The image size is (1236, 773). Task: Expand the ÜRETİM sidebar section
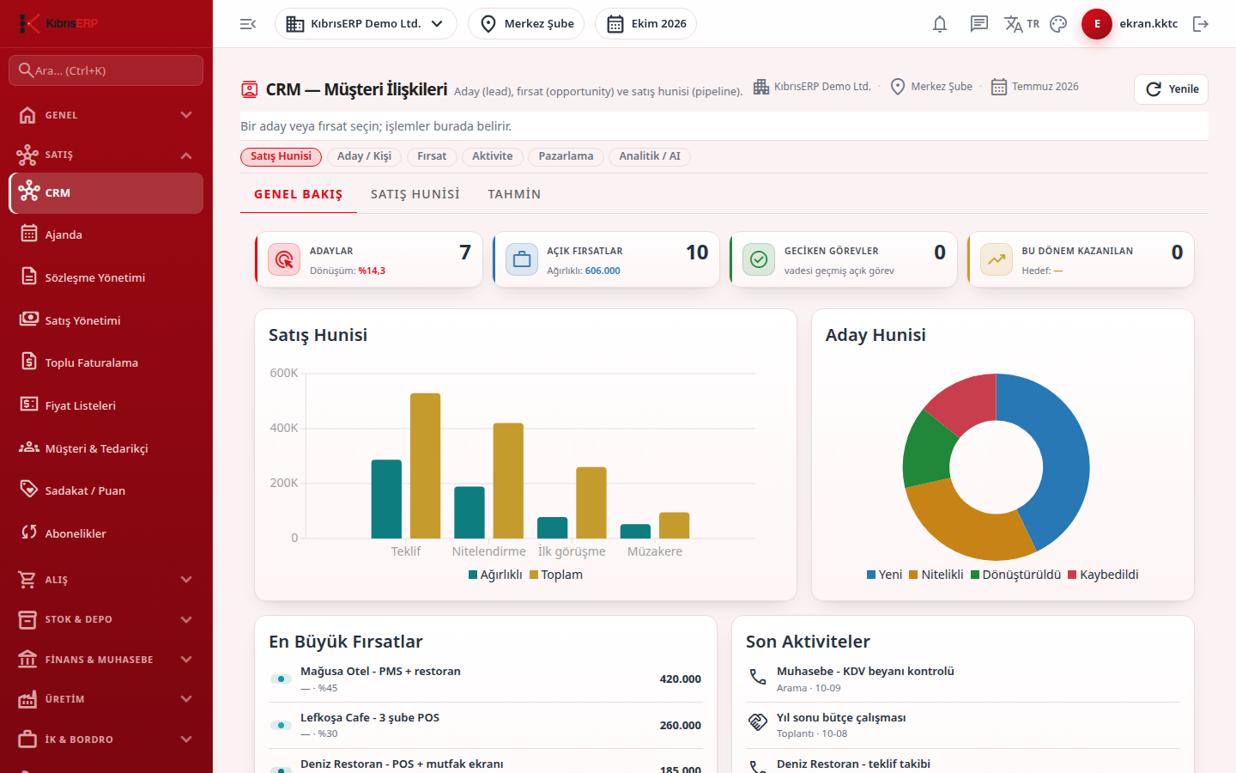click(106, 699)
